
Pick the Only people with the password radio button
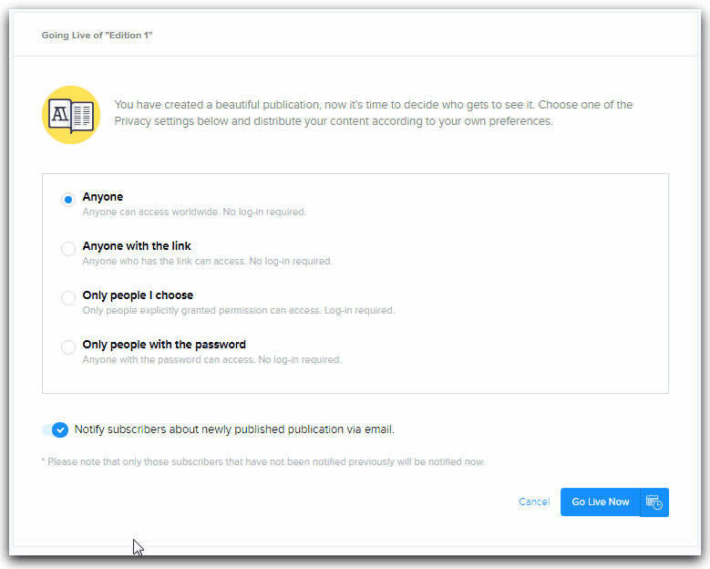(x=68, y=347)
